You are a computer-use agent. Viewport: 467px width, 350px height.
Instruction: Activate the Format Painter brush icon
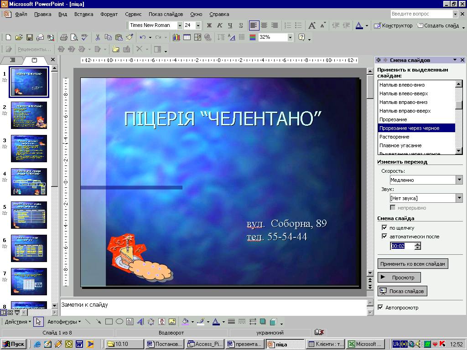click(x=129, y=37)
